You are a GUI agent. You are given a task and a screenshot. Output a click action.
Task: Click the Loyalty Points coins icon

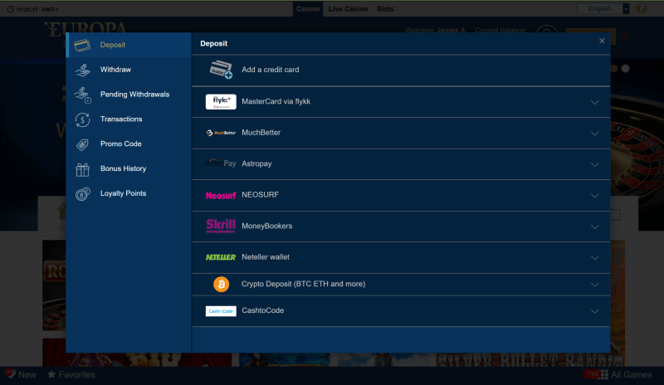point(82,194)
